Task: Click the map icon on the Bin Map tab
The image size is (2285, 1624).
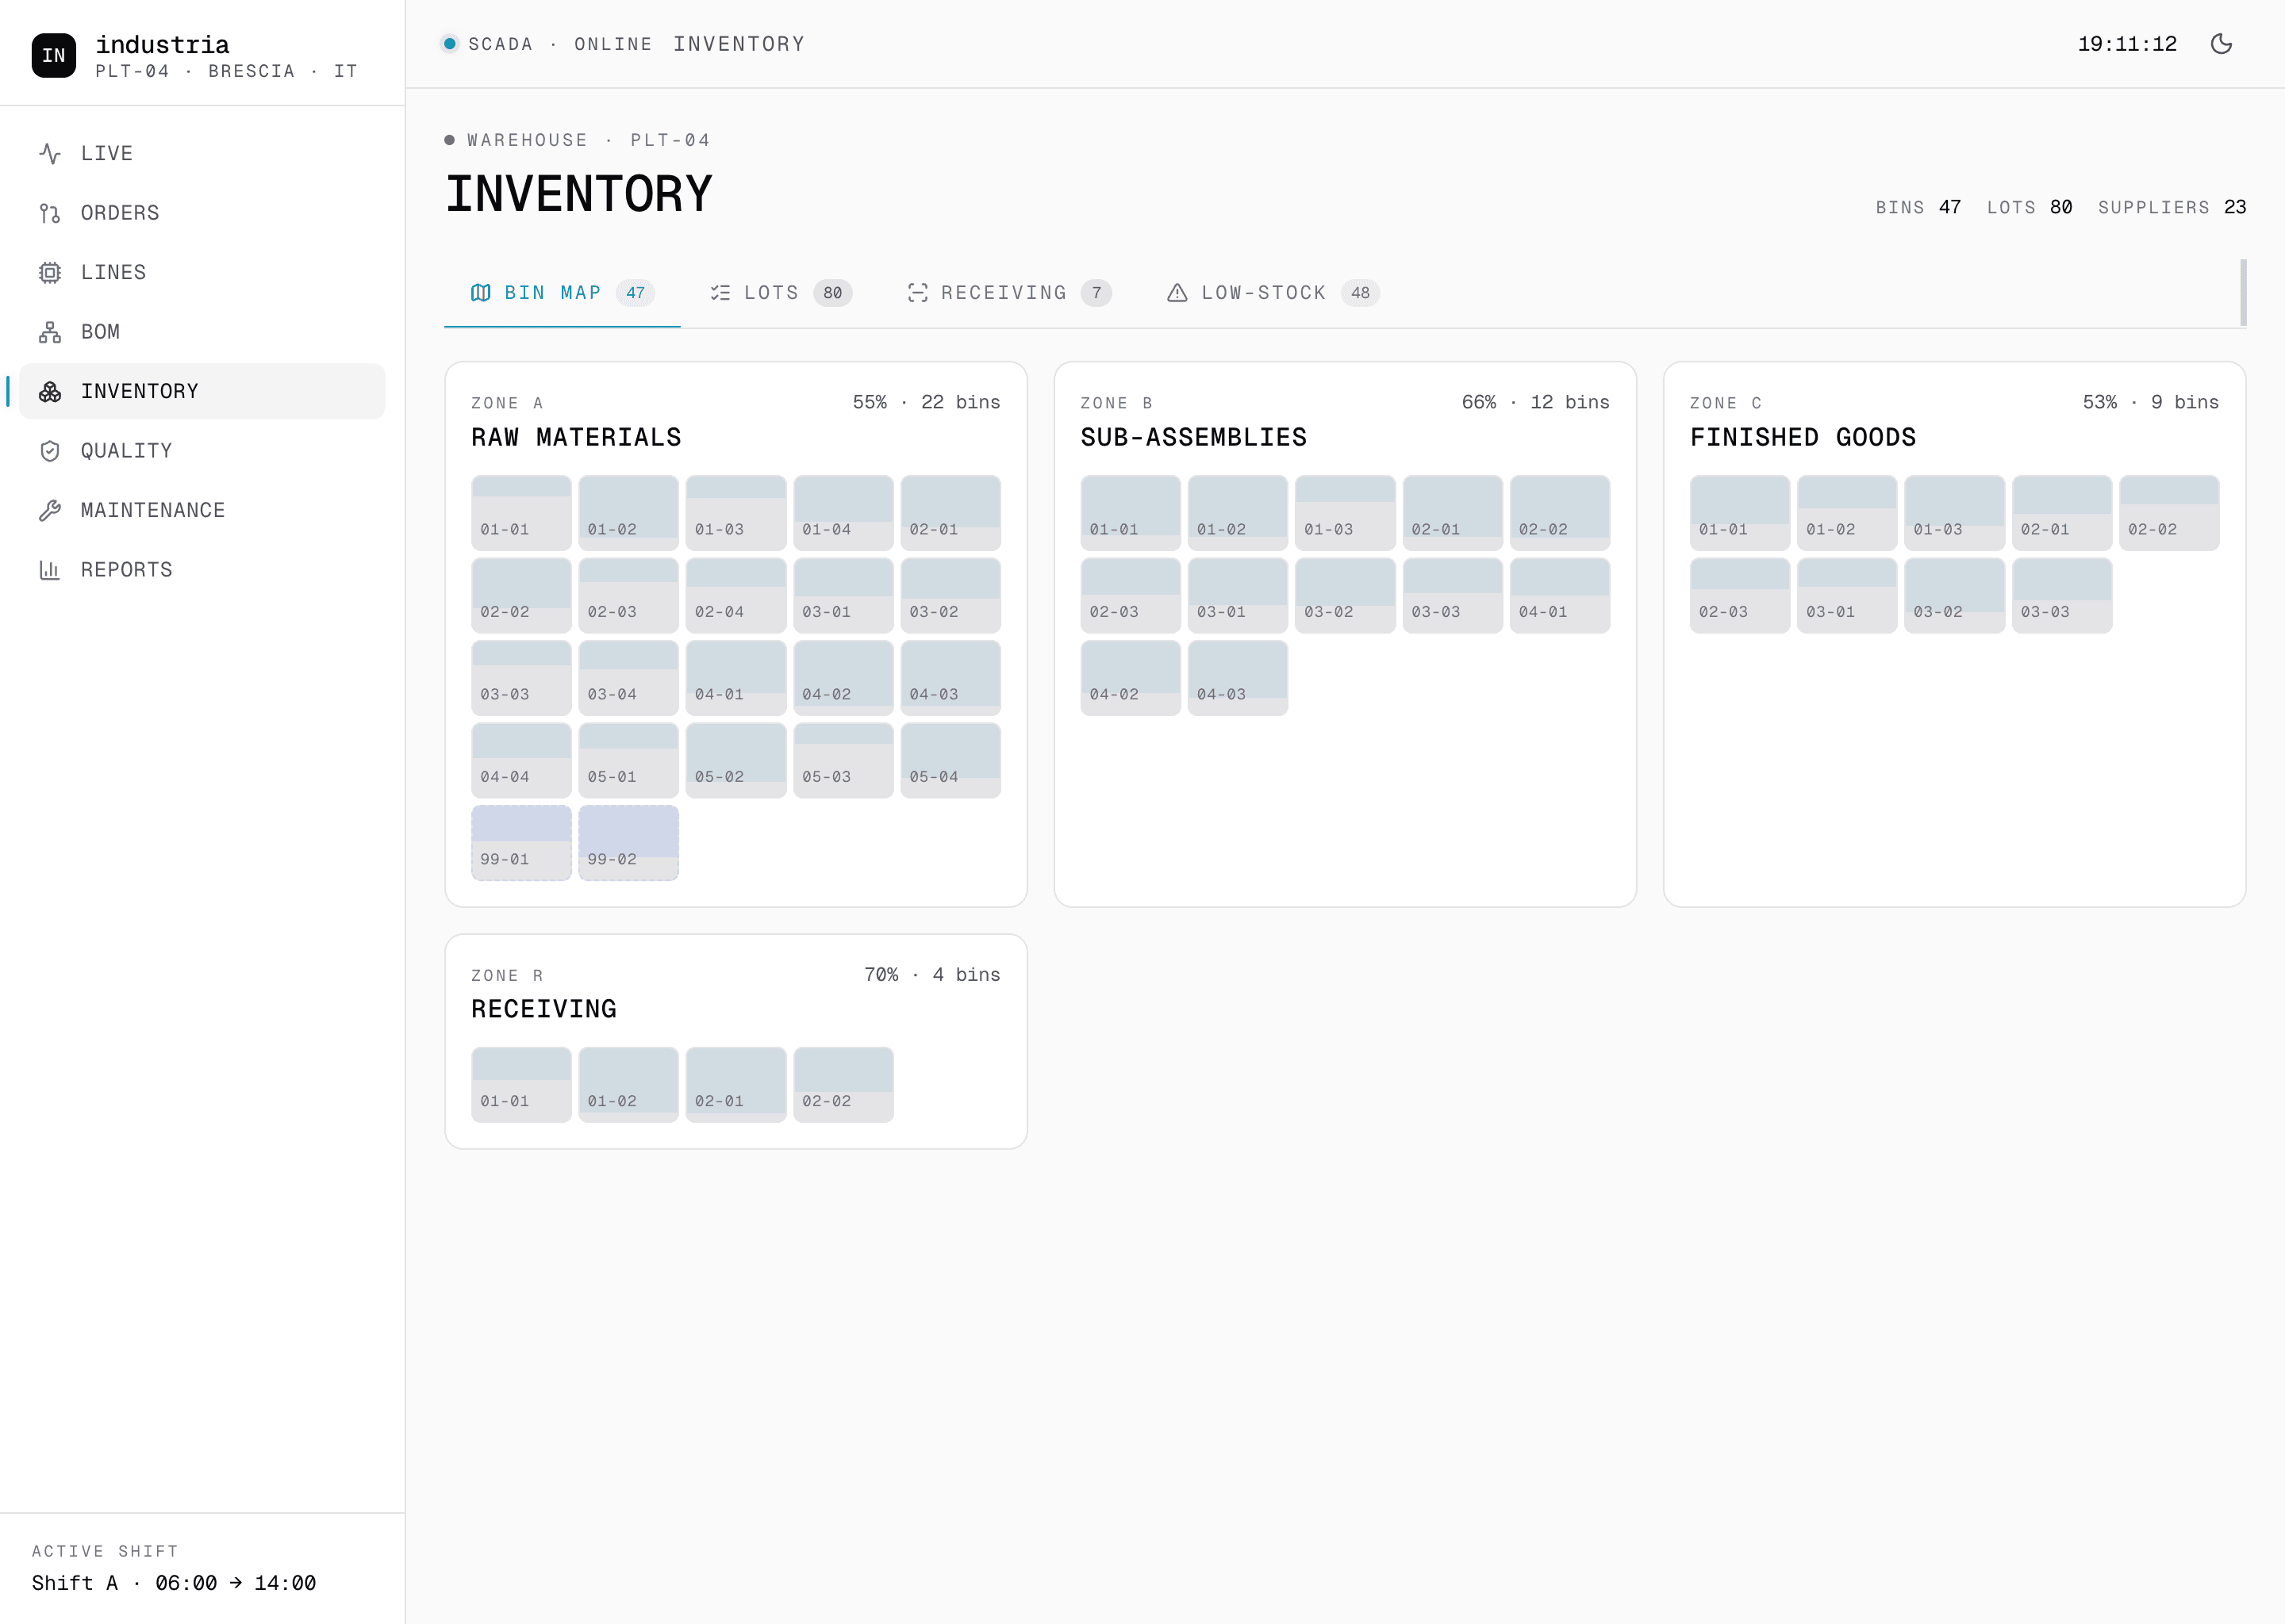Action: [x=480, y=293]
